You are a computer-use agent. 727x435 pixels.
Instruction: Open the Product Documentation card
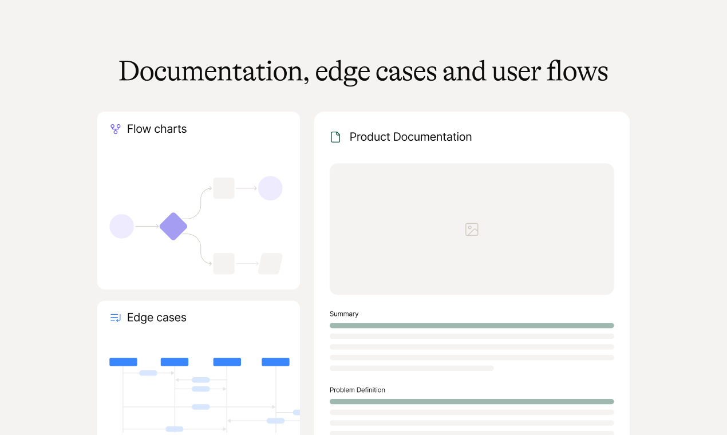point(471,269)
